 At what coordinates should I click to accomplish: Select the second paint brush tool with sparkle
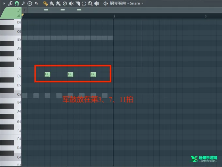58,3
